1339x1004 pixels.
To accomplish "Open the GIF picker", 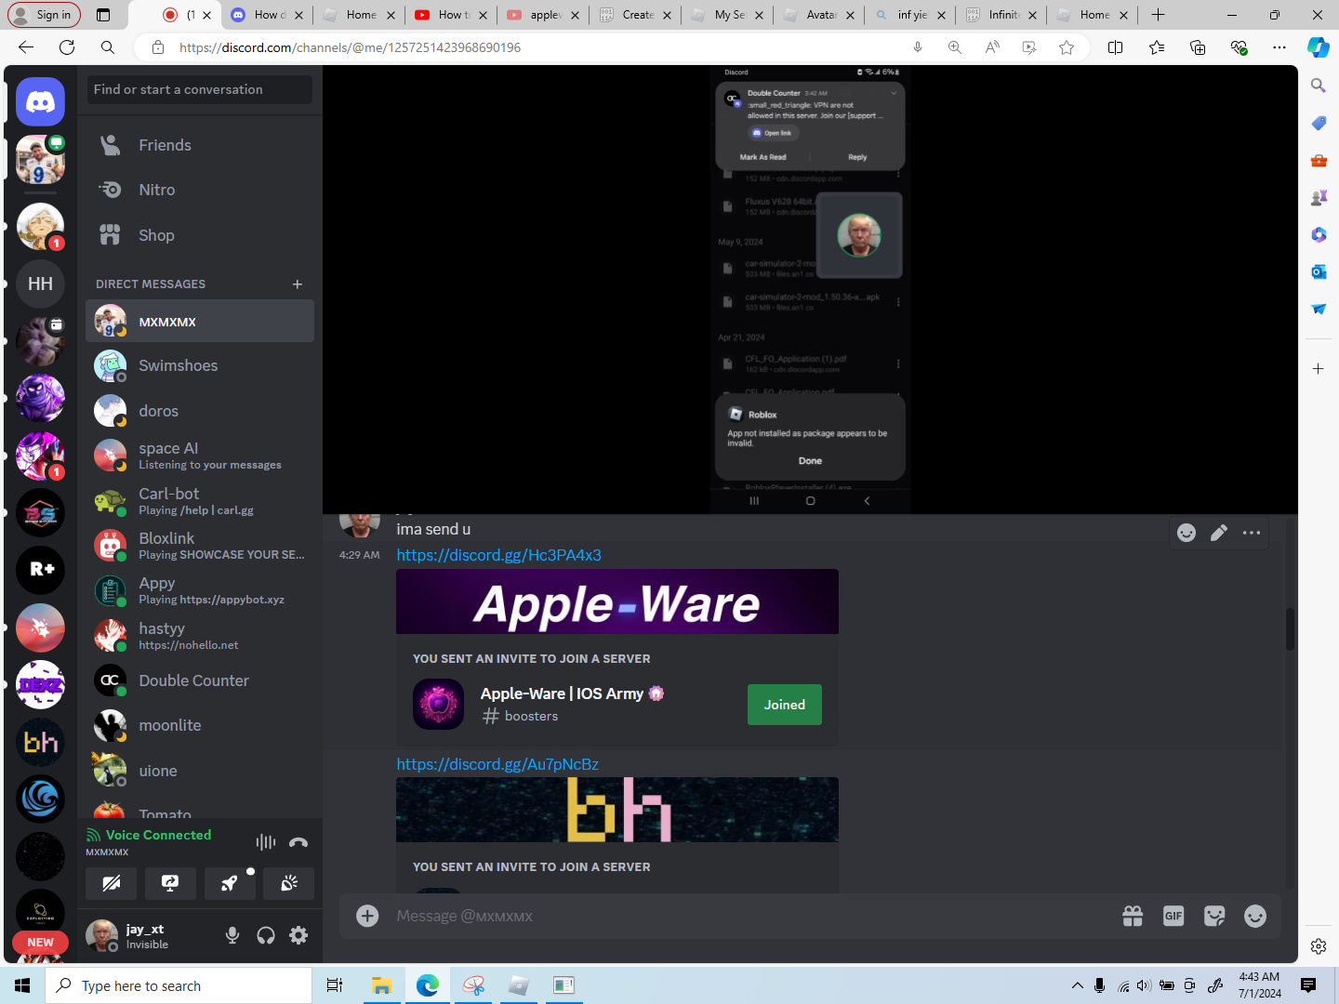I will click(1173, 916).
